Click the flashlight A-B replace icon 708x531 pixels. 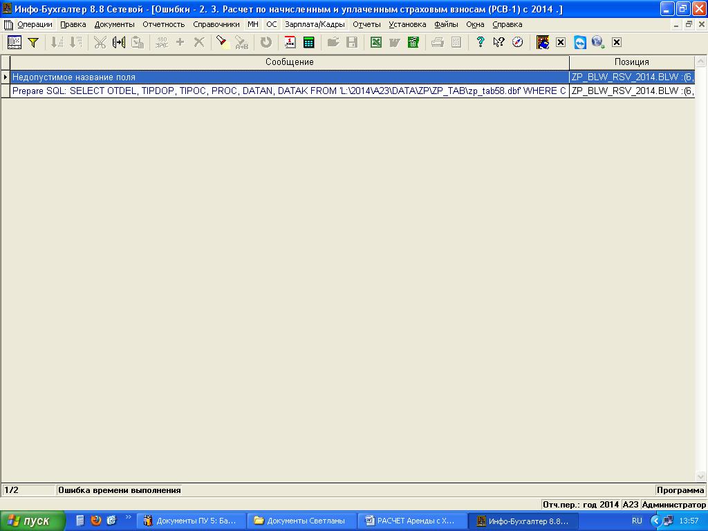[x=241, y=42]
